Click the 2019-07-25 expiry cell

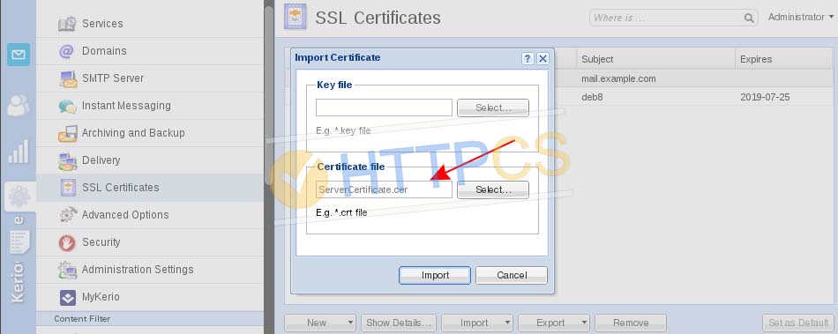(765, 97)
